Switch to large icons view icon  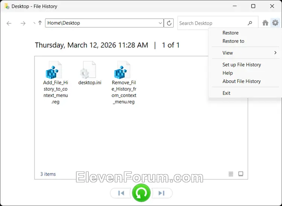(x=241, y=174)
